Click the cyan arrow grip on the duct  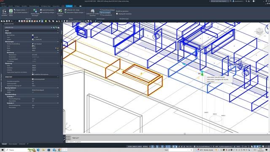[x=184, y=64]
